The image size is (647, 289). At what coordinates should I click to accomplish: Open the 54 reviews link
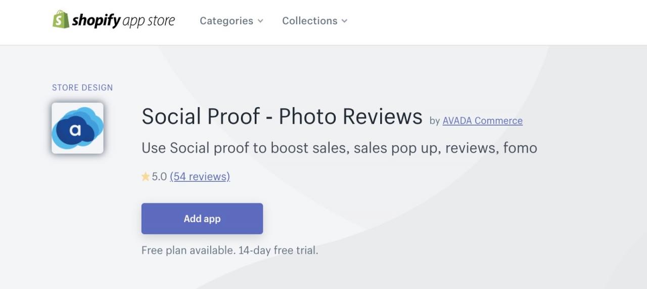(x=200, y=177)
